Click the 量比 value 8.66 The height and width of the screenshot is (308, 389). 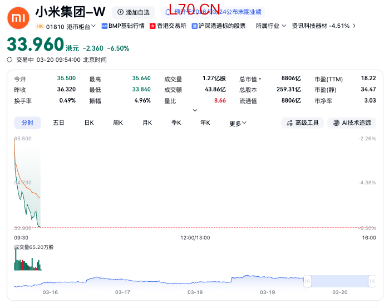click(x=220, y=101)
